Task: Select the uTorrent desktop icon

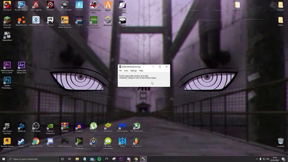Action: (94, 127)
